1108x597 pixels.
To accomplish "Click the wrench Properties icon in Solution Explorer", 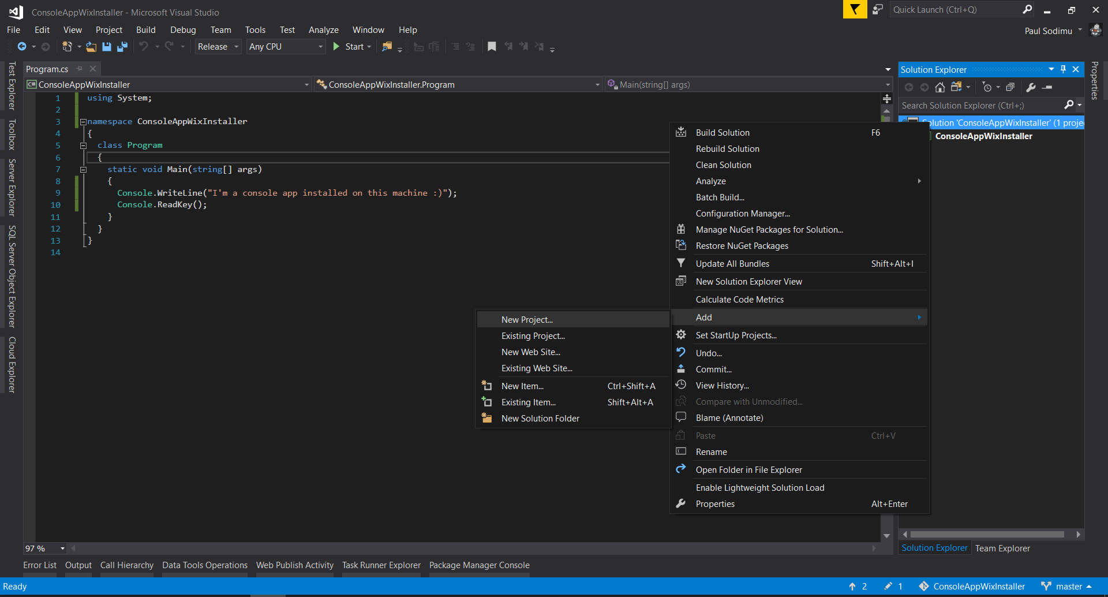I will 1031,87.
